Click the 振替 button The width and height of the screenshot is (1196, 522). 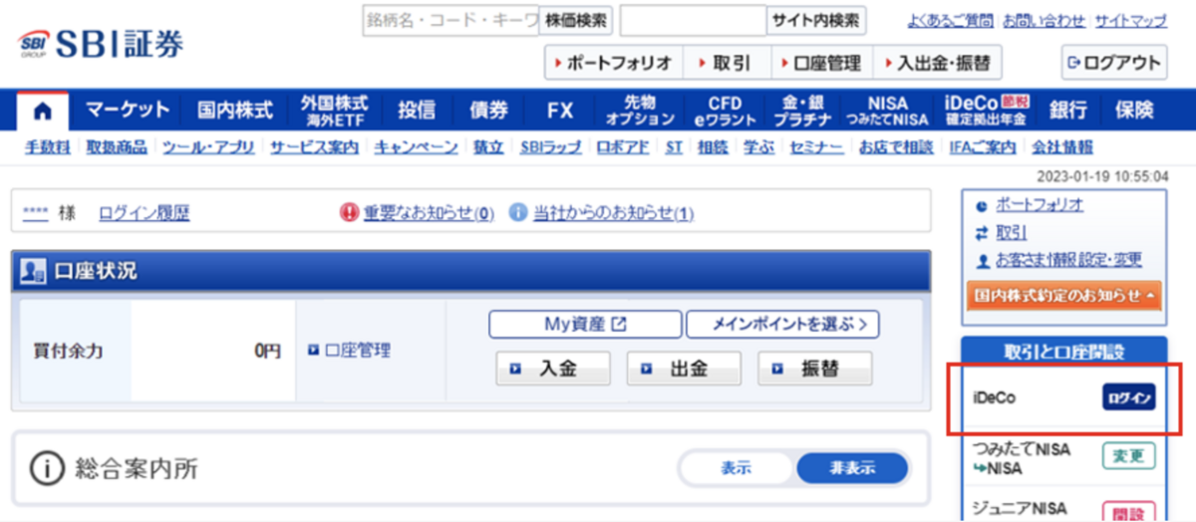pos(814,369)
